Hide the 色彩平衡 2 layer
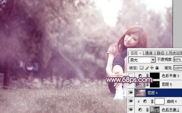Viewport: 182px width, 113px height. pyautogui.click(x=131, y=110)
